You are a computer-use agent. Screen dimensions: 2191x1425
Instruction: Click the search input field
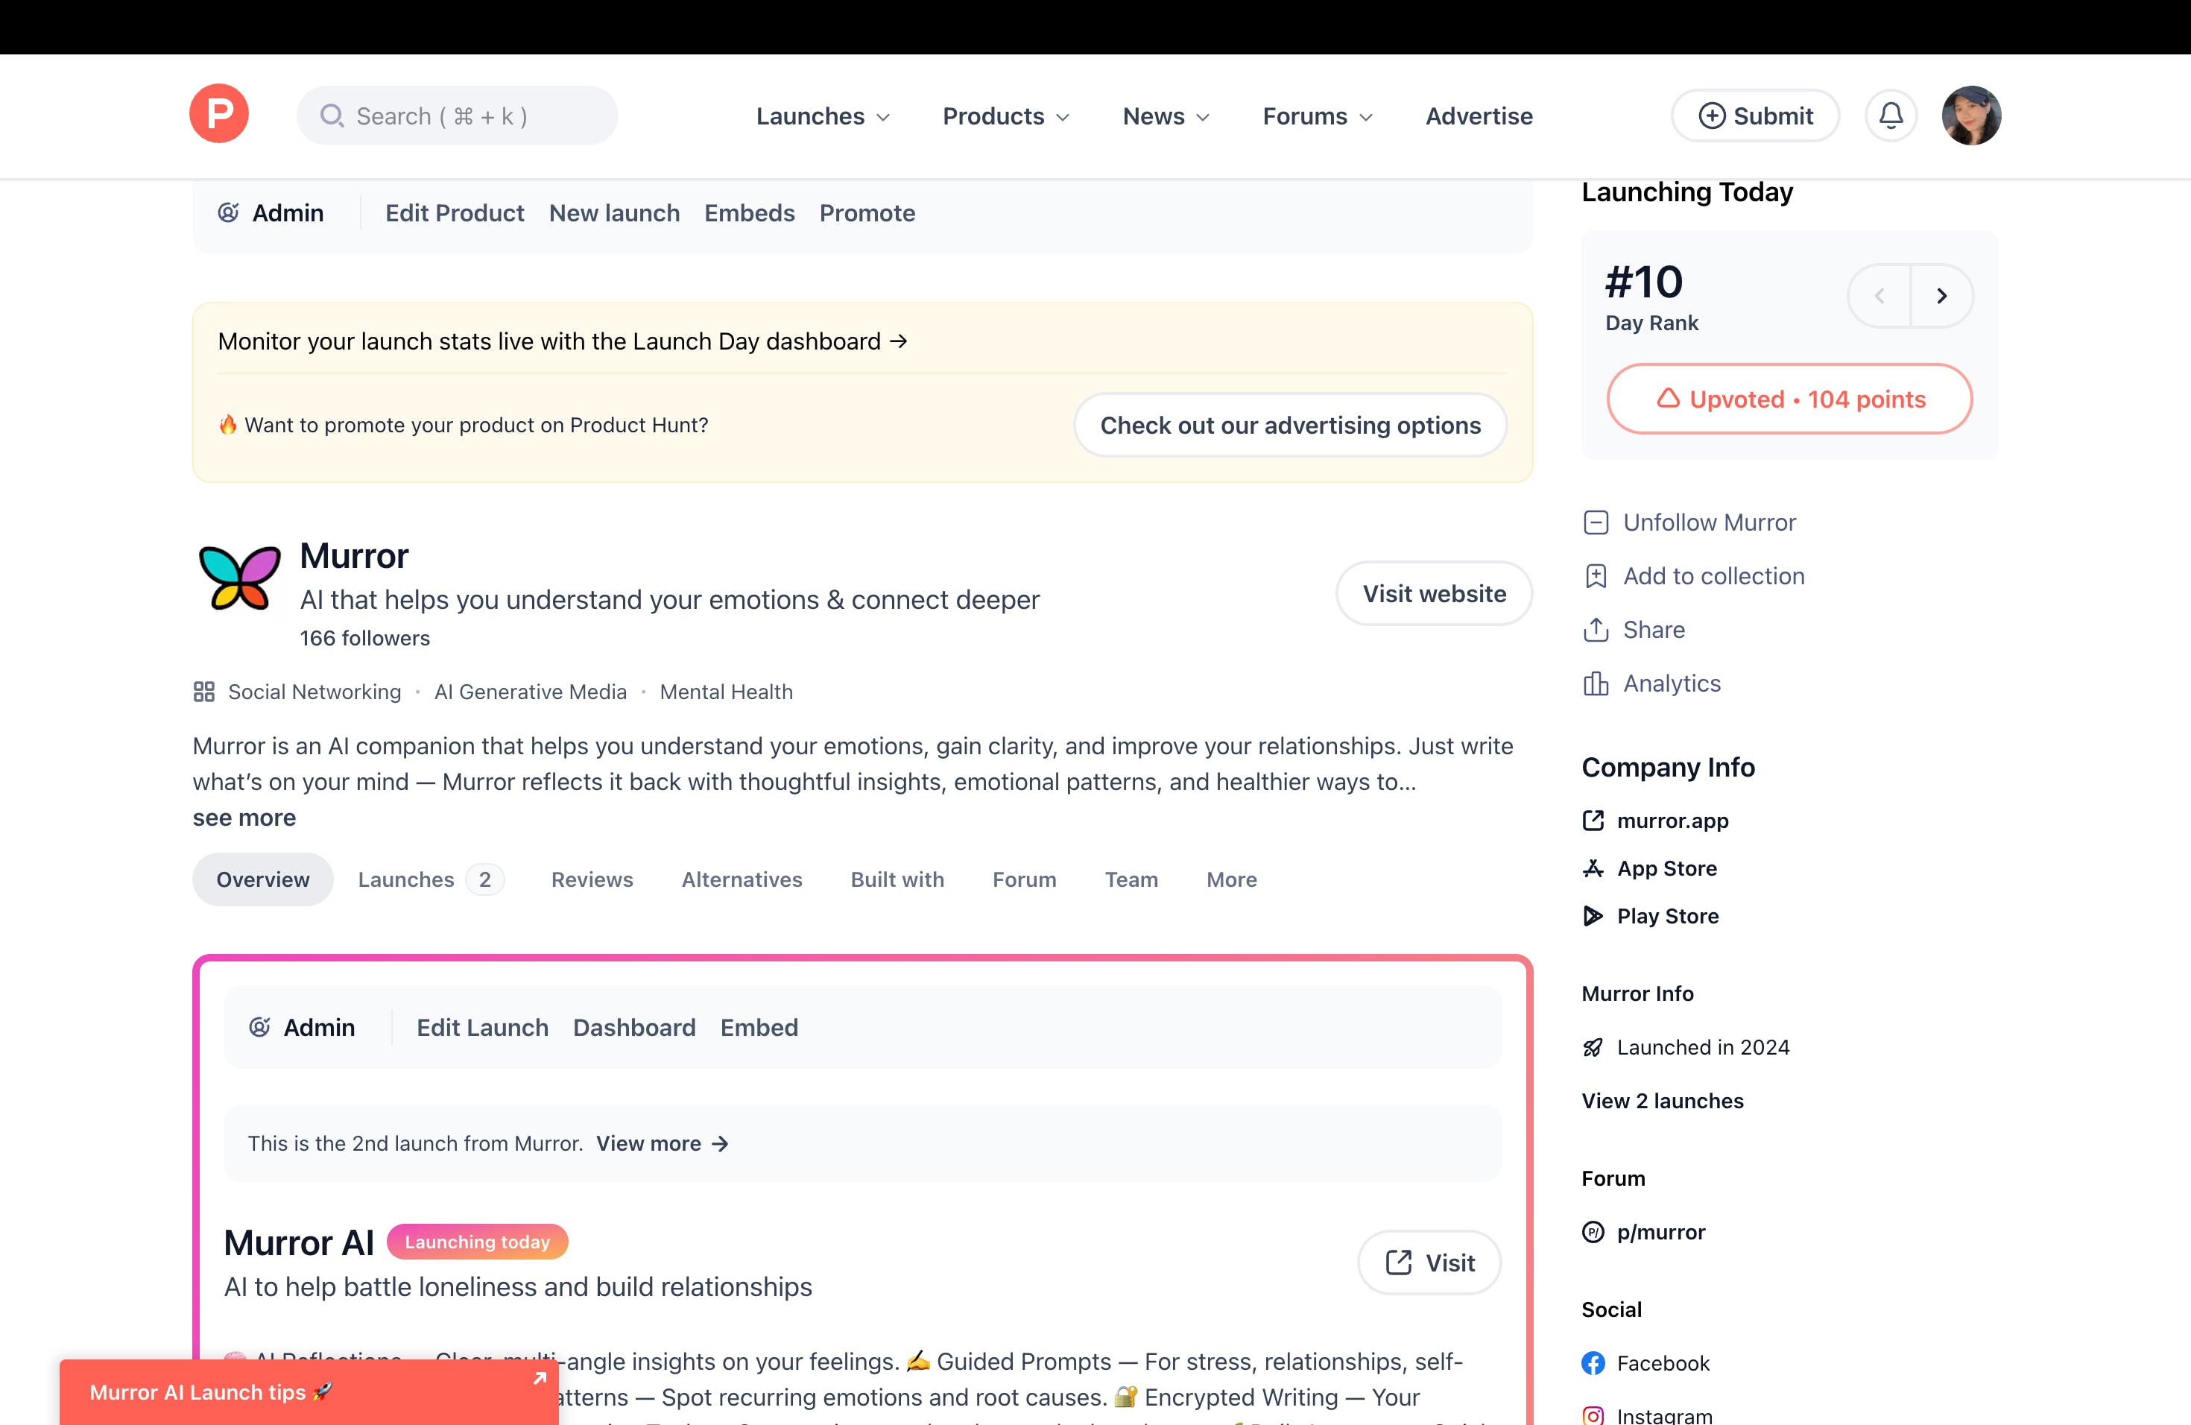(457, 116)
